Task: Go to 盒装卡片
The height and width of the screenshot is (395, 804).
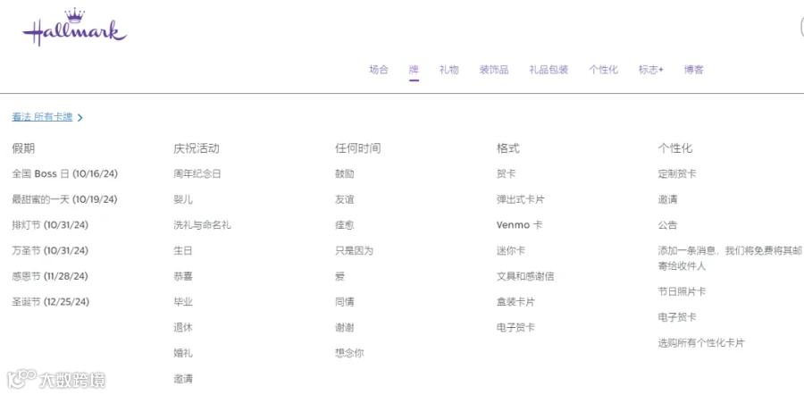Action: click(515, 302)
